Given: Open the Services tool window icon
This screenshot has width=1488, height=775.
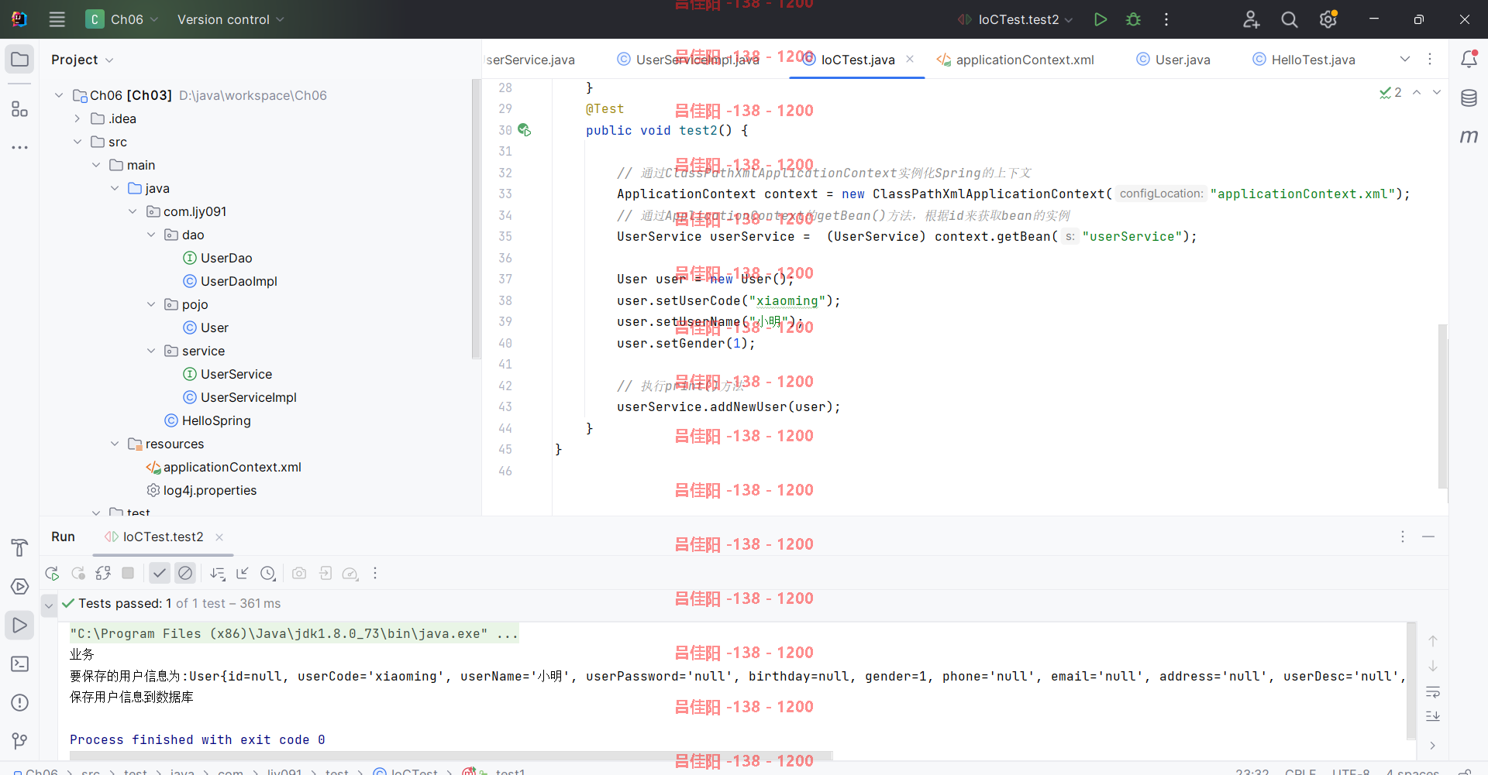Looking at the screenshot, I should [19, 587].
